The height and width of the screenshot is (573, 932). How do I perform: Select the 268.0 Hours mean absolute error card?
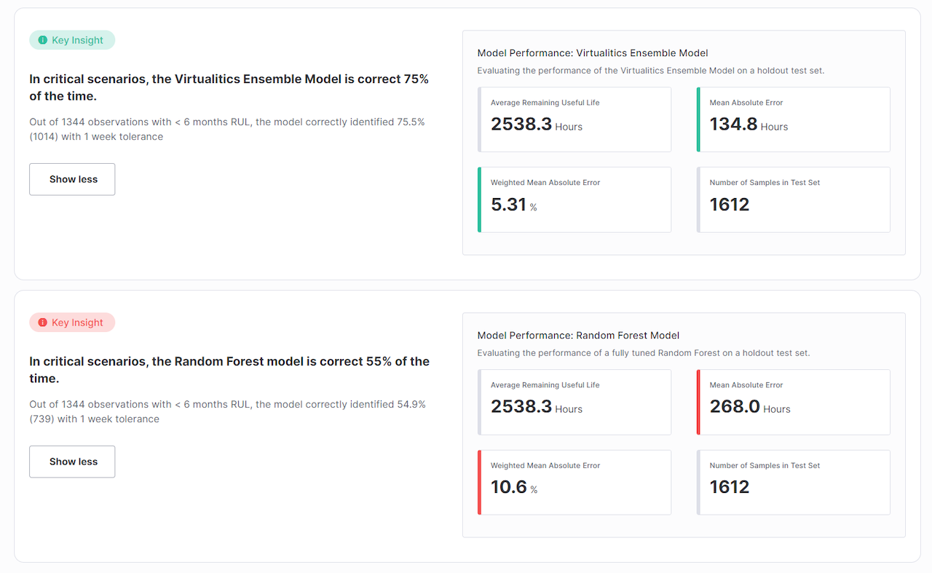coord(794,402)
